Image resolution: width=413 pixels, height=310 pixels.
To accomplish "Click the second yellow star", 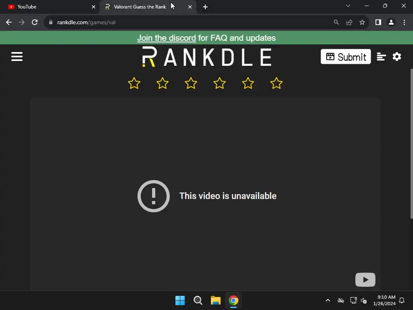I will [x=163, y=83].
